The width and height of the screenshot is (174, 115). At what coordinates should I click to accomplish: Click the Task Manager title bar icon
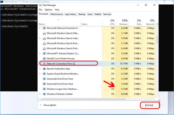[40, 5]
